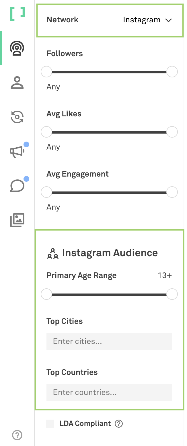Open the influencer discovery radar icon
This screenshot has height=446, width=187.
click(x=17, y=48)
